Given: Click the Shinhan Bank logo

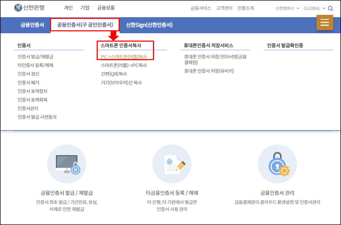Looking at the screenshot, I should [30, 8].
